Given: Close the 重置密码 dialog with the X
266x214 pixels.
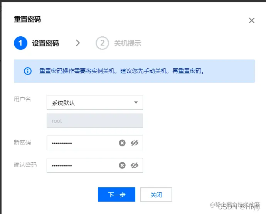Looking at the screenshot, I should [252, 20].
